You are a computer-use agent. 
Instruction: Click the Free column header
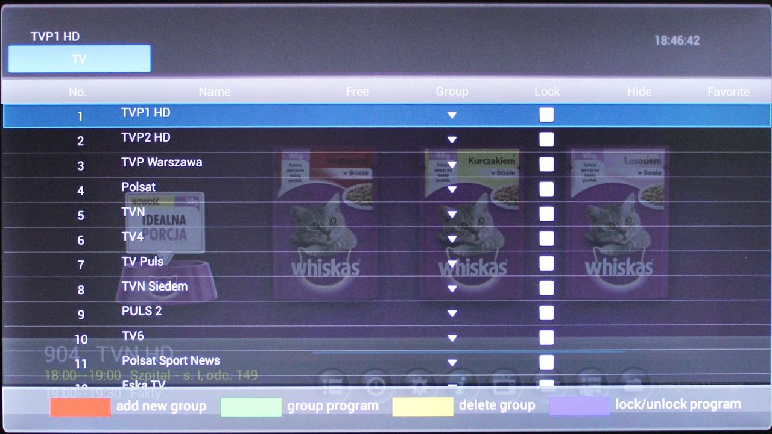(x=357, y=92)
